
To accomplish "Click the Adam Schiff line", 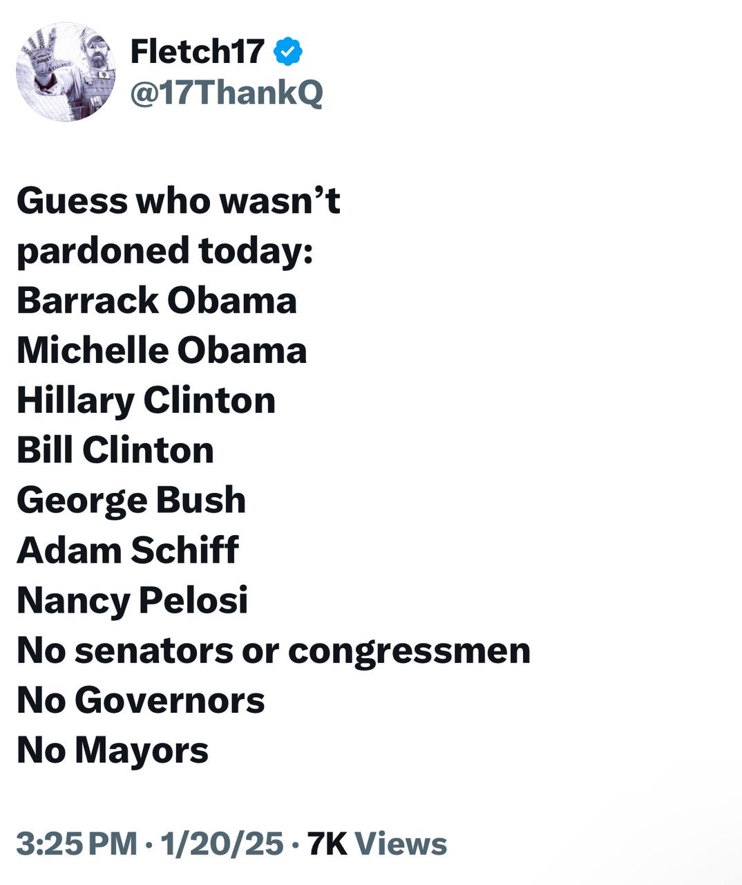I will pos(128,550).
